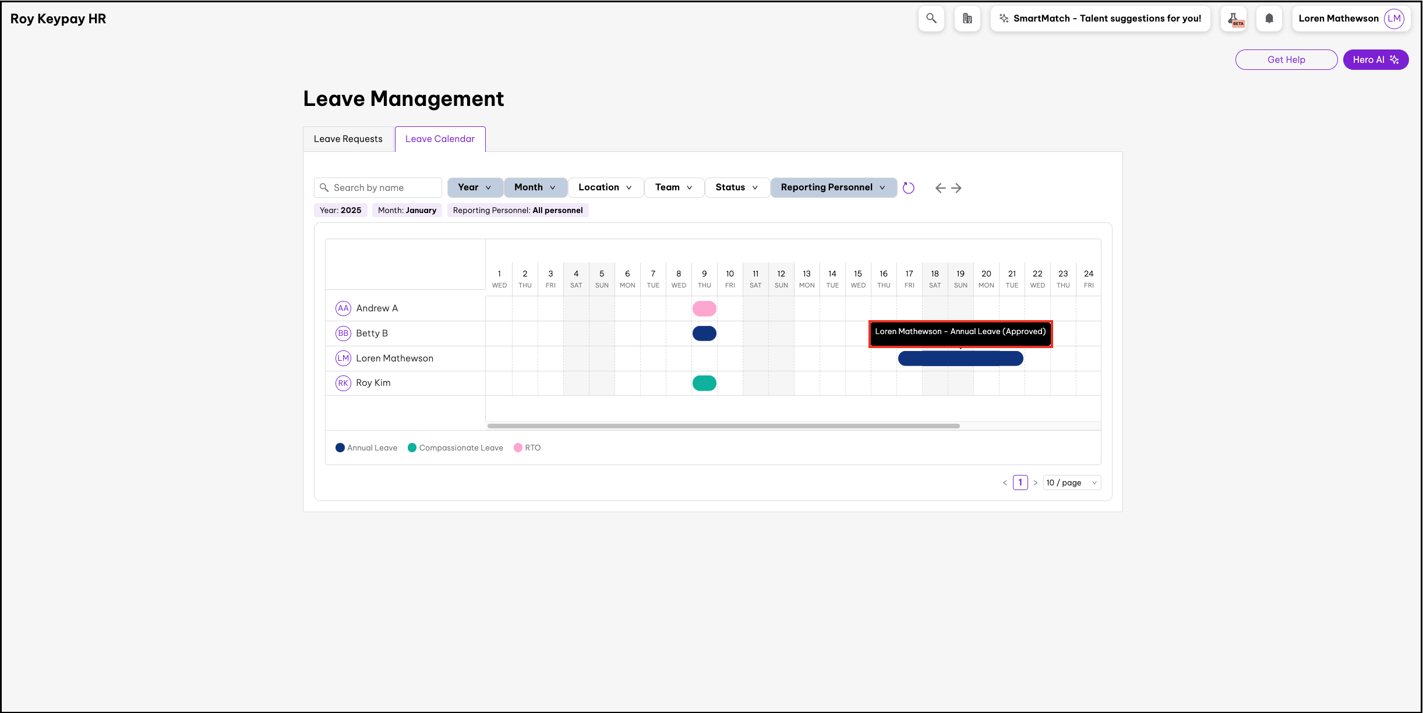Go to previous month with left arrow
1423x713 pixels.
pyautogui.click(x=940, y=188)
